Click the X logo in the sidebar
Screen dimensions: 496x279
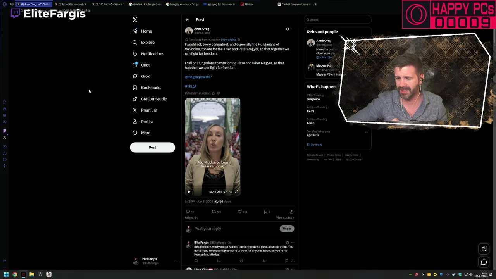(x=135, y=20)
